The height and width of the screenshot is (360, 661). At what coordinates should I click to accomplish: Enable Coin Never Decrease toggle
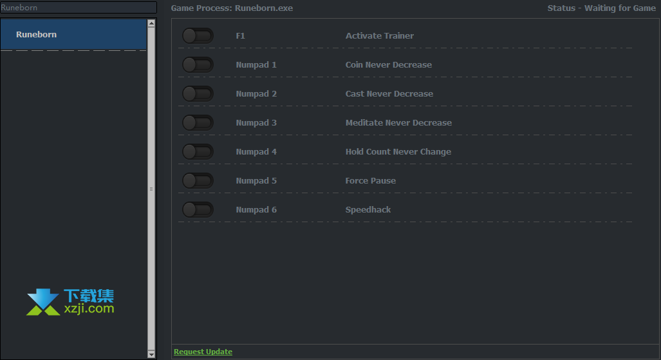click(x=197, y=65)
